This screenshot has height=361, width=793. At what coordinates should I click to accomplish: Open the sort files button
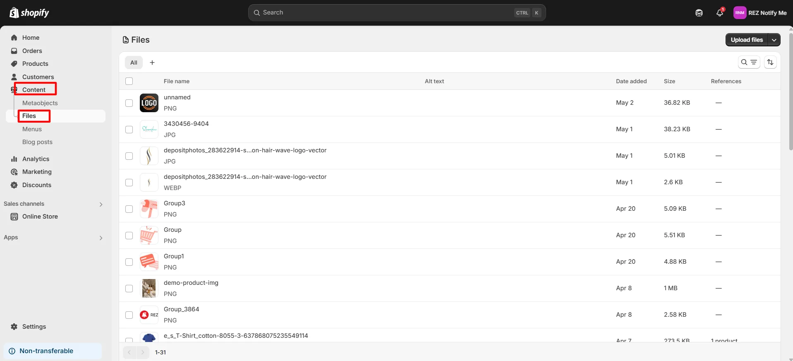pos(770,62)
